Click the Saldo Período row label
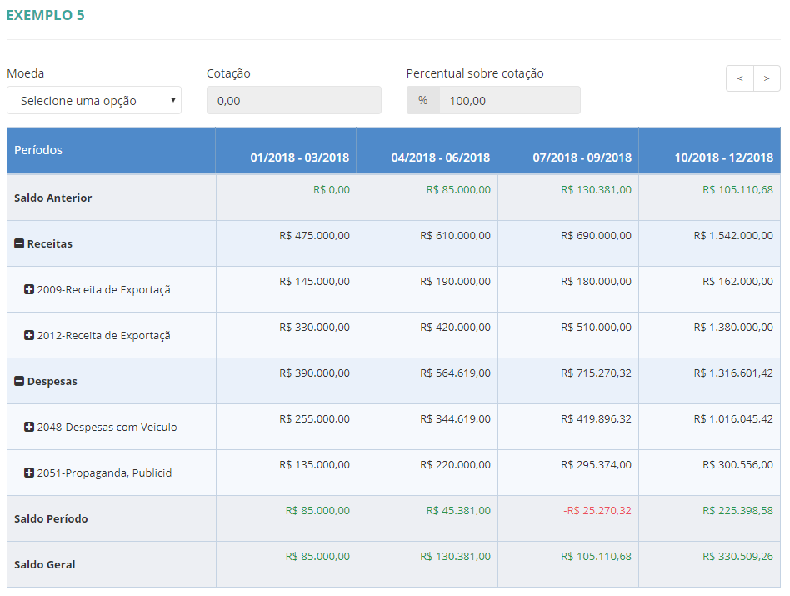The image size is (790, 596). (51, 519)
